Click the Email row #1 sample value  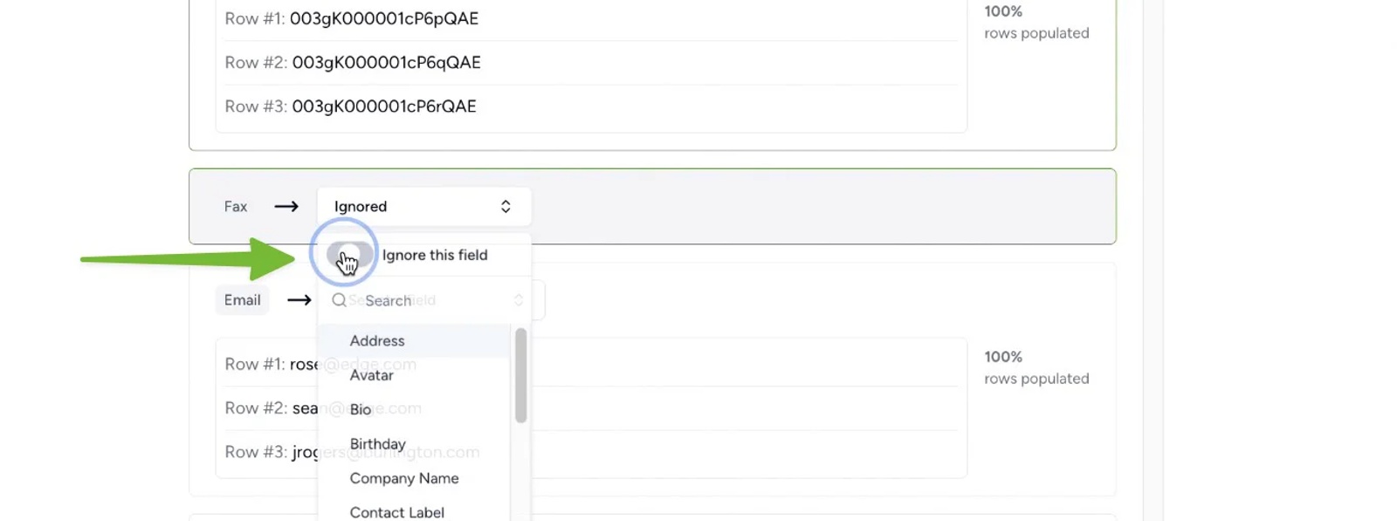pos(353,365)
